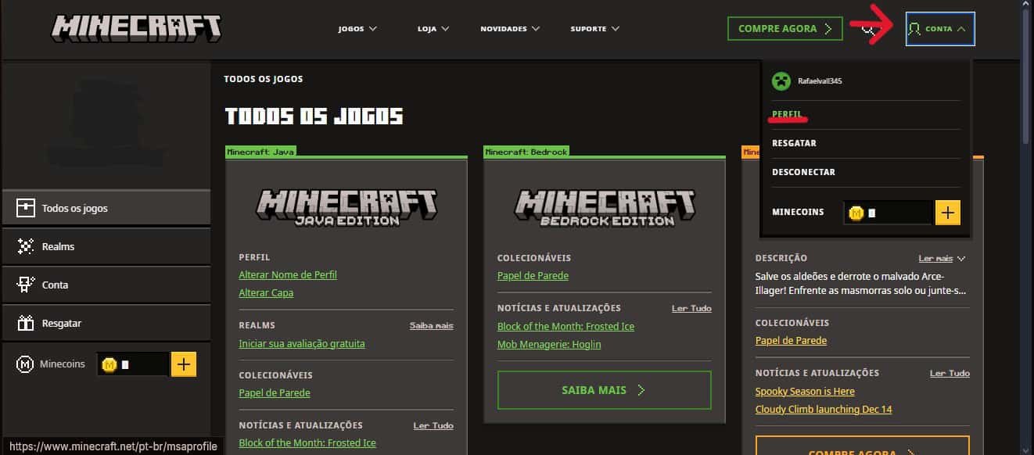Image resolution: width=1034 pixels, height=455 pixels.
Task: Click Iniciar sua avaliação gratuita link
Action: 302,343
